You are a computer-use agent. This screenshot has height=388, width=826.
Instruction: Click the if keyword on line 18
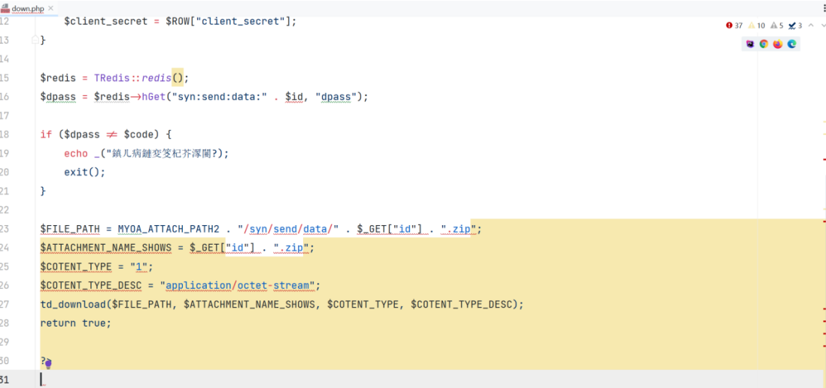pos(47,134)
